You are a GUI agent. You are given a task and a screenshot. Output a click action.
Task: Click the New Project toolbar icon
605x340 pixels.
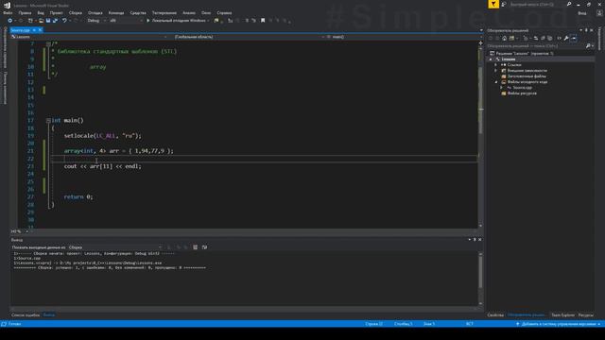coord(30,21)
